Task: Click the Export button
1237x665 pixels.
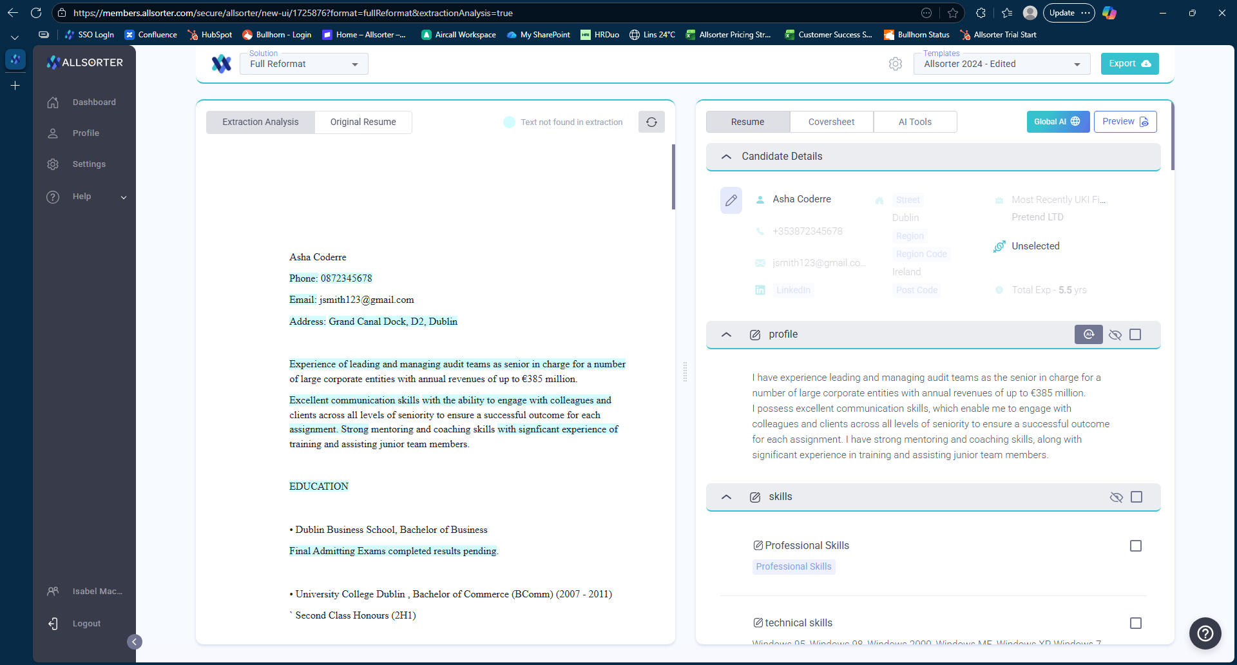Action: 1129,64
